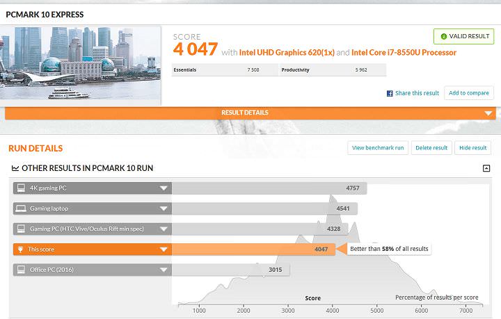The height and width of the screenshot is (319, 501).
Task: Collapse the Other Results in PCMark 10 Run section
Action: (486, 168)
